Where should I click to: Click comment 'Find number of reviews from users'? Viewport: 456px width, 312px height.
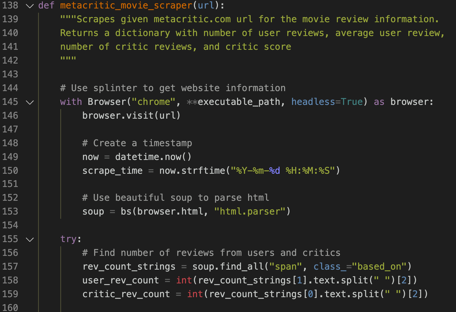[x=211, y=253]
